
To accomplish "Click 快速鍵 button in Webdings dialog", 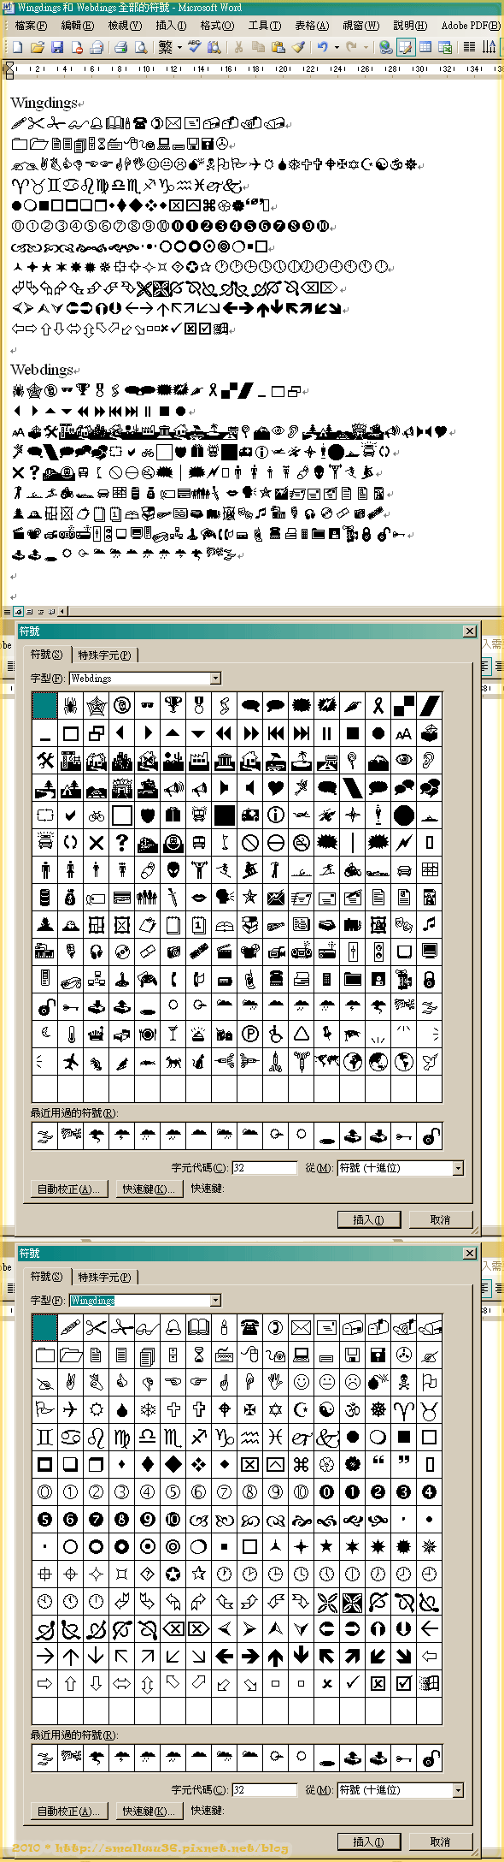I will pyautogui.click(x=149, y=1189).
